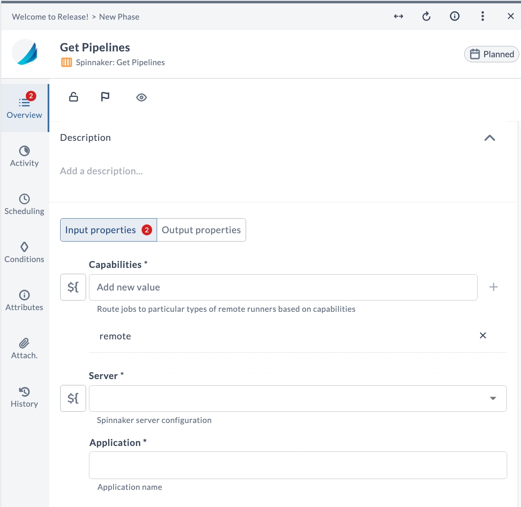Open the Activity sidebar section

tap(24, 157)
